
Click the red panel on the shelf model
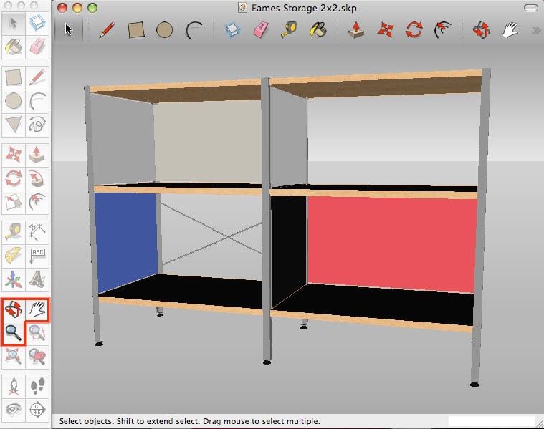click(391, 244)
